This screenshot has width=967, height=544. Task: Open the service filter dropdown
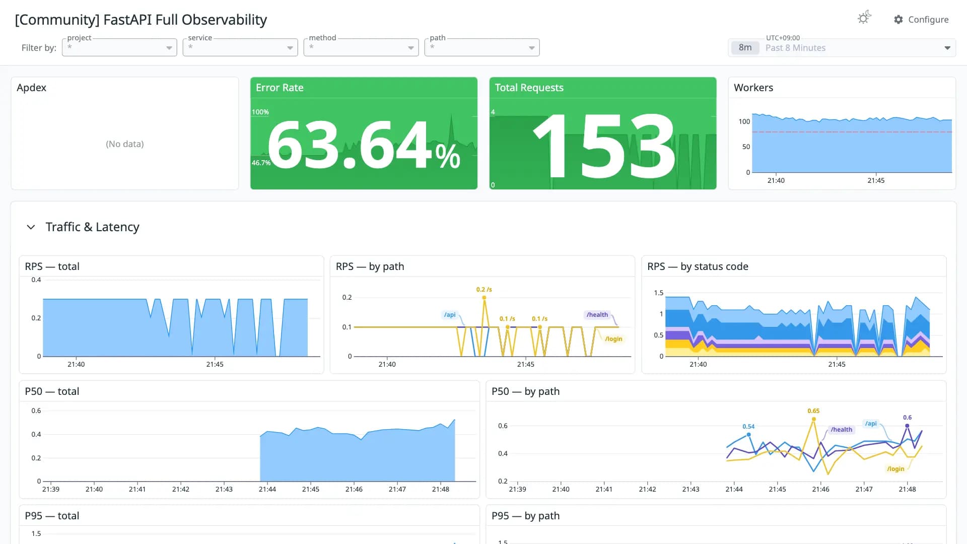[x=240, y=47]
